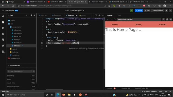Image resolution: width=173 pixels, height=97 pixels.
Task: Click the blue Share button
Action: 139,11
